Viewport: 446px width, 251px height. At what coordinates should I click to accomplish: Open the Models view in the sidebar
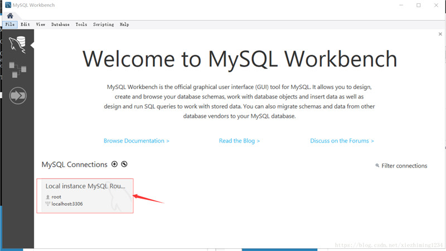pos(18,70)
